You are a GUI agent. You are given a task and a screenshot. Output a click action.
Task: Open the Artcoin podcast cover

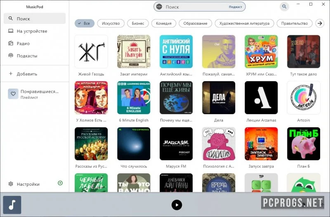pos(304,98)
